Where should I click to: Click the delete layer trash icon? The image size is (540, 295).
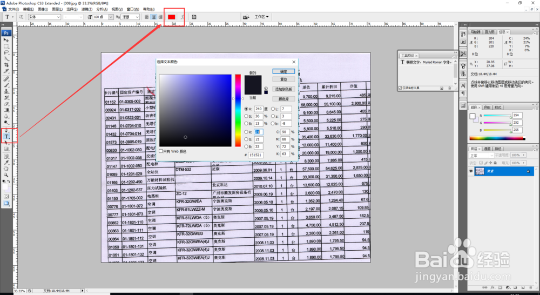click(x=530, y=287)
